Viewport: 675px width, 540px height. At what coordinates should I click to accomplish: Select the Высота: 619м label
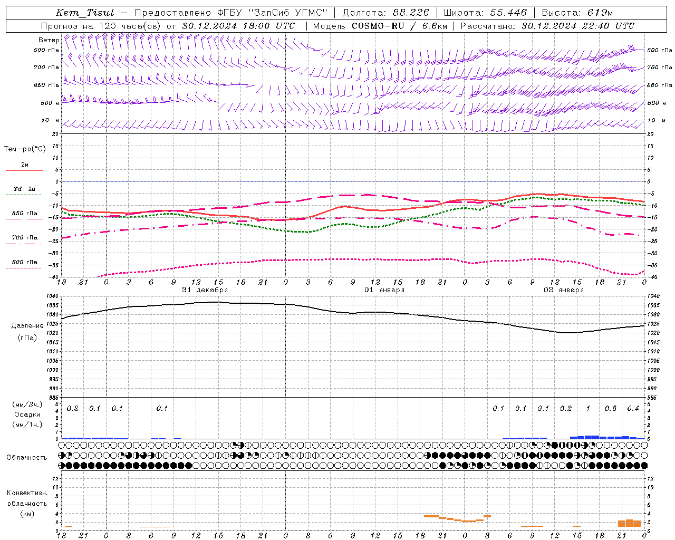(577, 13)
